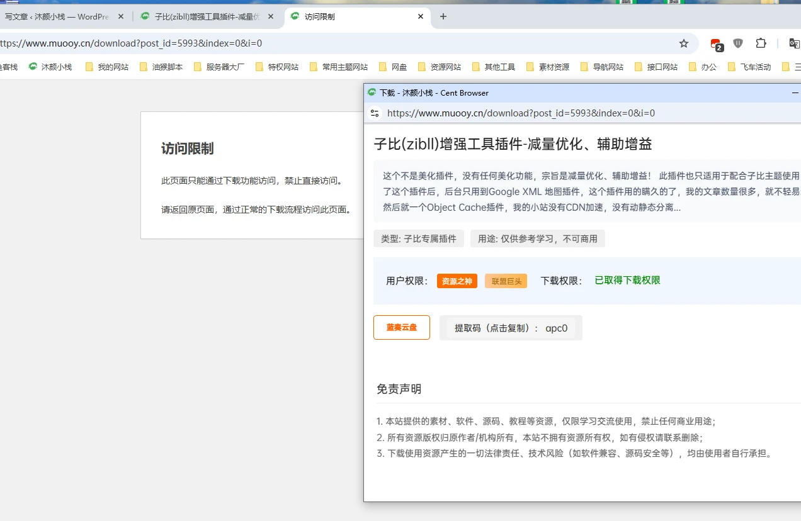
Task: Expand the 油猴脚本 bookmark folder
Action: tap(161, 67)
